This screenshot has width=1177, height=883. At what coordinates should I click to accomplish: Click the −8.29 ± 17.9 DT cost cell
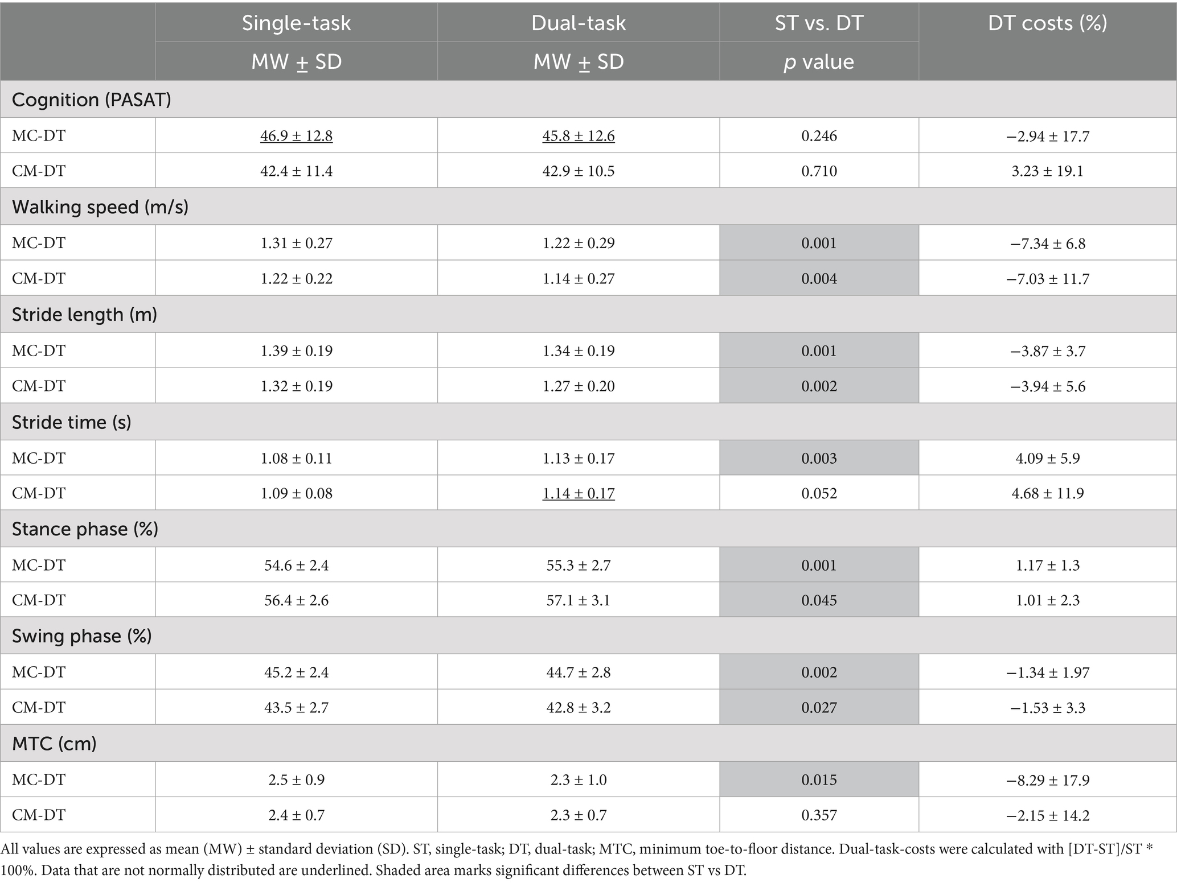(1047, 779)
